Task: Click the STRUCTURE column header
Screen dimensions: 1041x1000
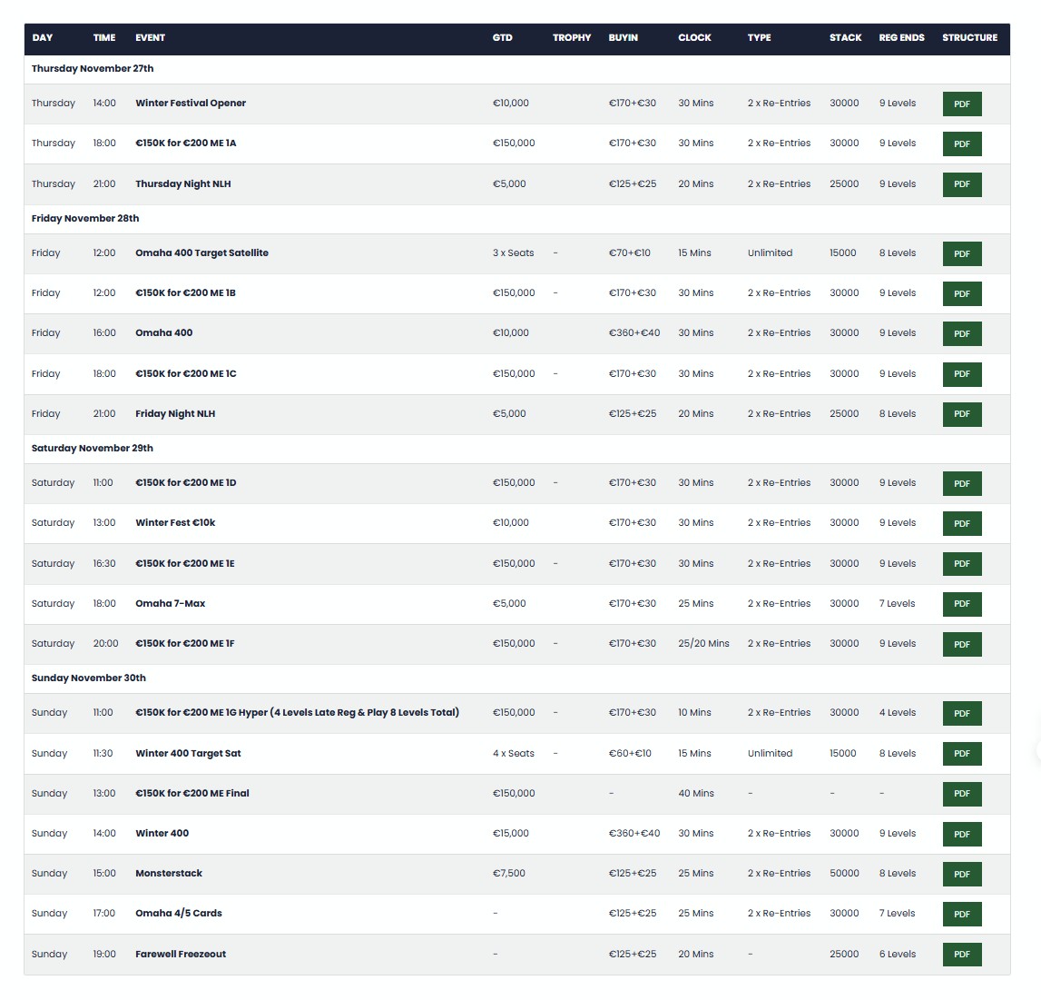Action: (969, 38)
